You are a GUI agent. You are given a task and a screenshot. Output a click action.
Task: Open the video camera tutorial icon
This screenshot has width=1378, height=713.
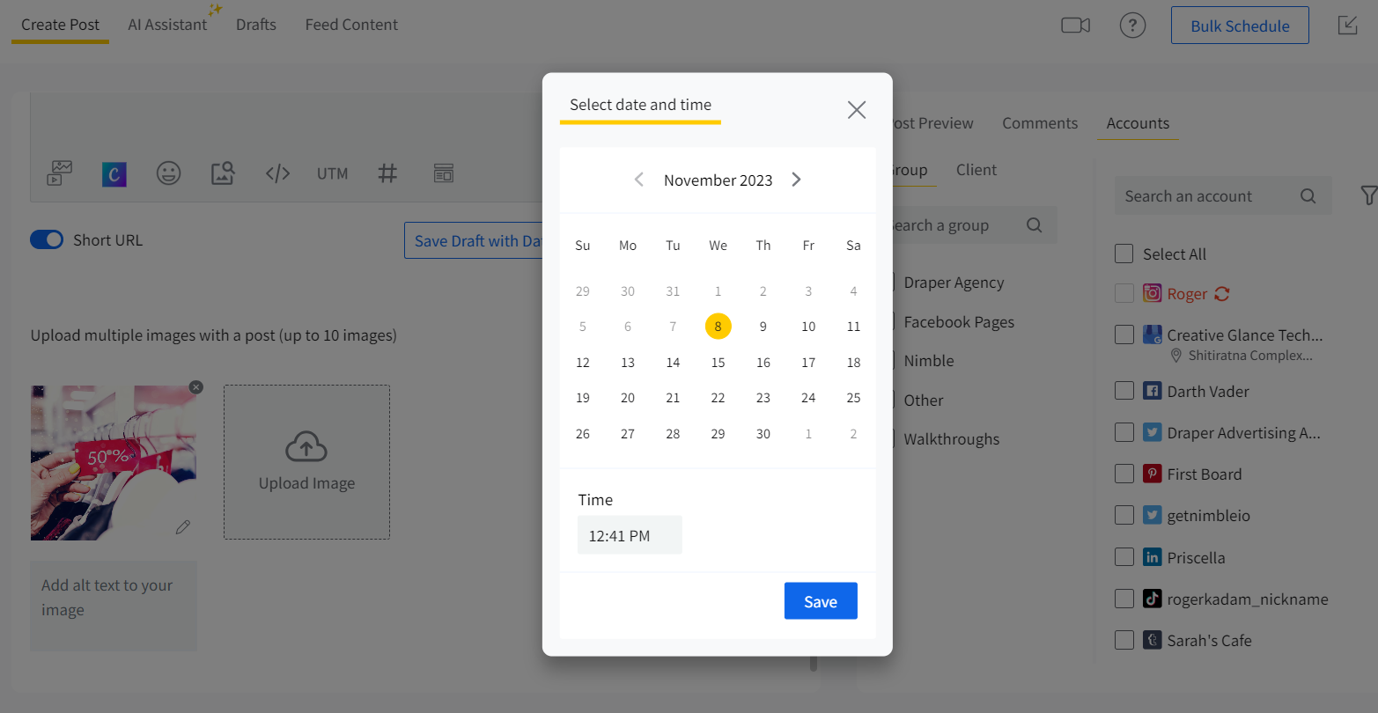pyautogui.click(x=1075, y=26)
